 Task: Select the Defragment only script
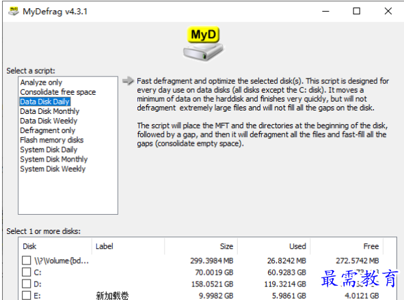coord(48,130)
